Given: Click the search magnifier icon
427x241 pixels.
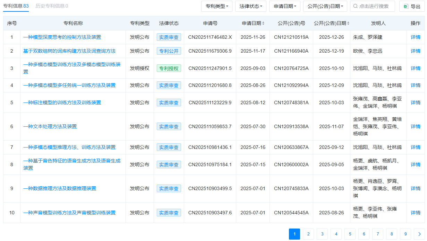Looking at the screenshot, I should (x=356, y=6).
